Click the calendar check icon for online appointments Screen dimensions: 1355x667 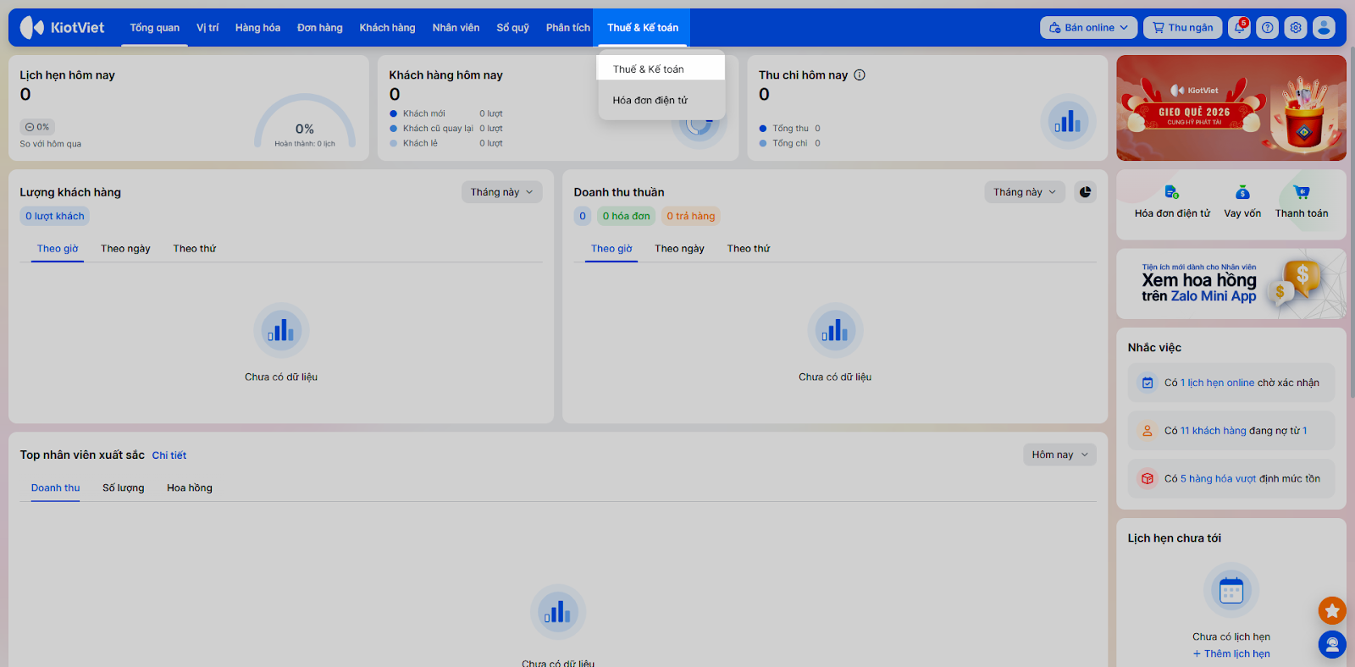(x=1148, y=383)
